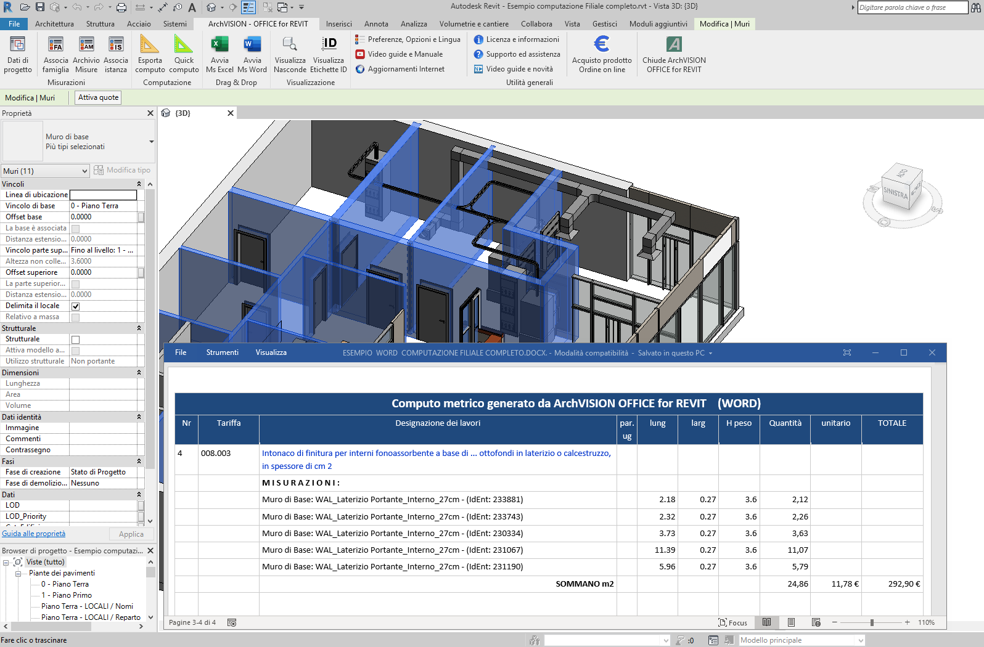Launch Avvia Ms Excel

pos(219,54)
